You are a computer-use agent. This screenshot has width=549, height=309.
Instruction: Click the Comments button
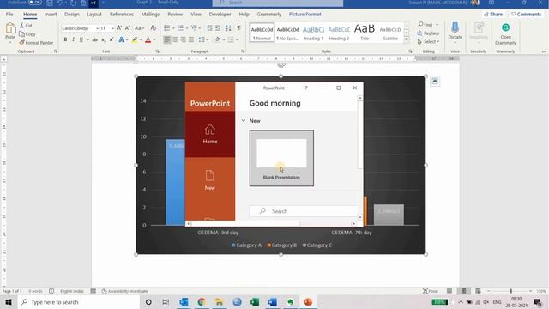526,15
